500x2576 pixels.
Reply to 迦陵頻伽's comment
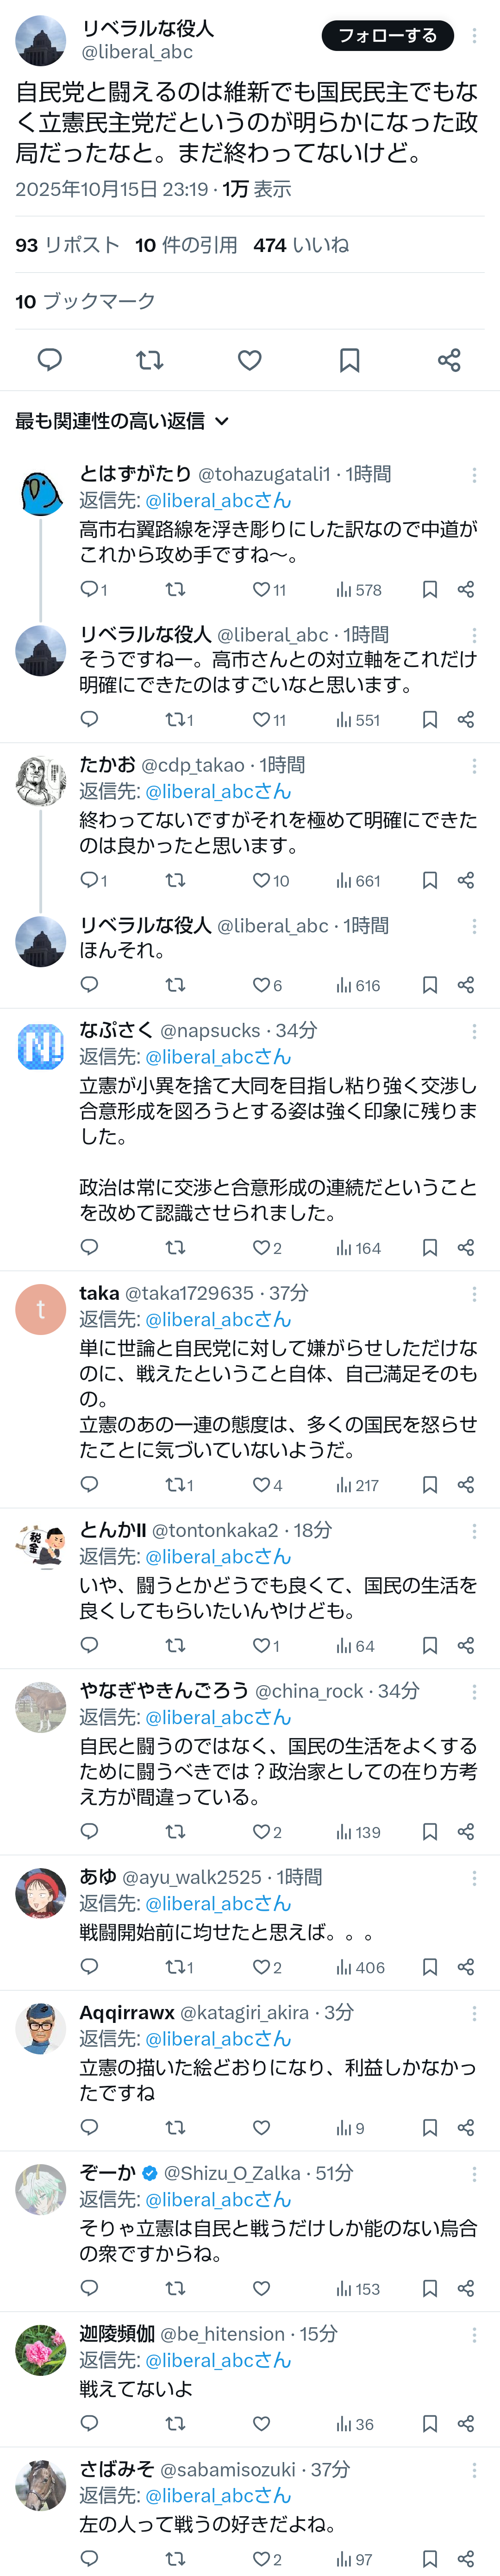click(x=89, y=2423)
